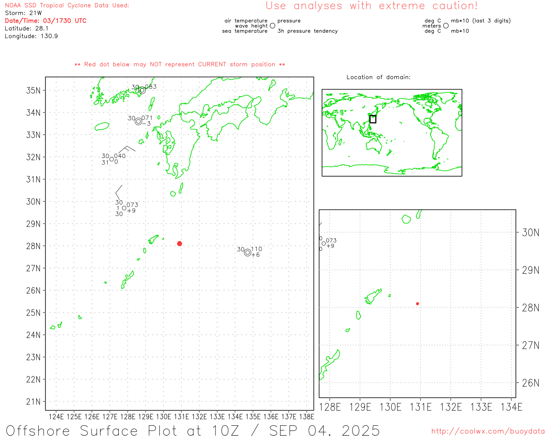Click the 'Latitude: 28.1' text

click(x=26, y=29)
